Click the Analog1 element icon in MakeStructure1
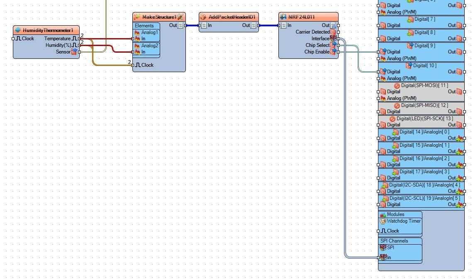Image resolution: width=473 pixels, height=279 pixels. 137,32
